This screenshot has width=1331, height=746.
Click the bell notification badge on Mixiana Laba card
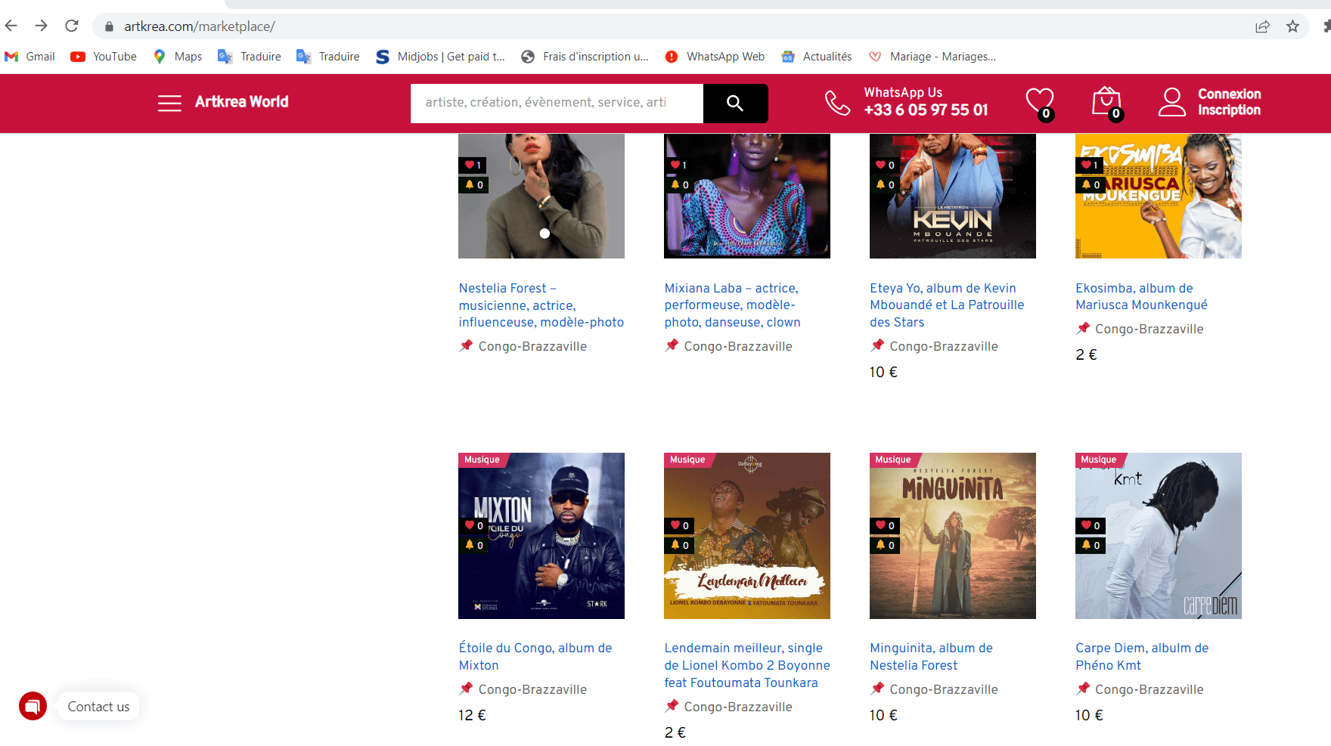[679, 184]
